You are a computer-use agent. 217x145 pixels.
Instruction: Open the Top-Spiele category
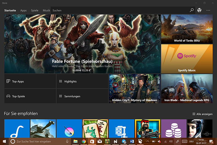(x=30, y=96)
